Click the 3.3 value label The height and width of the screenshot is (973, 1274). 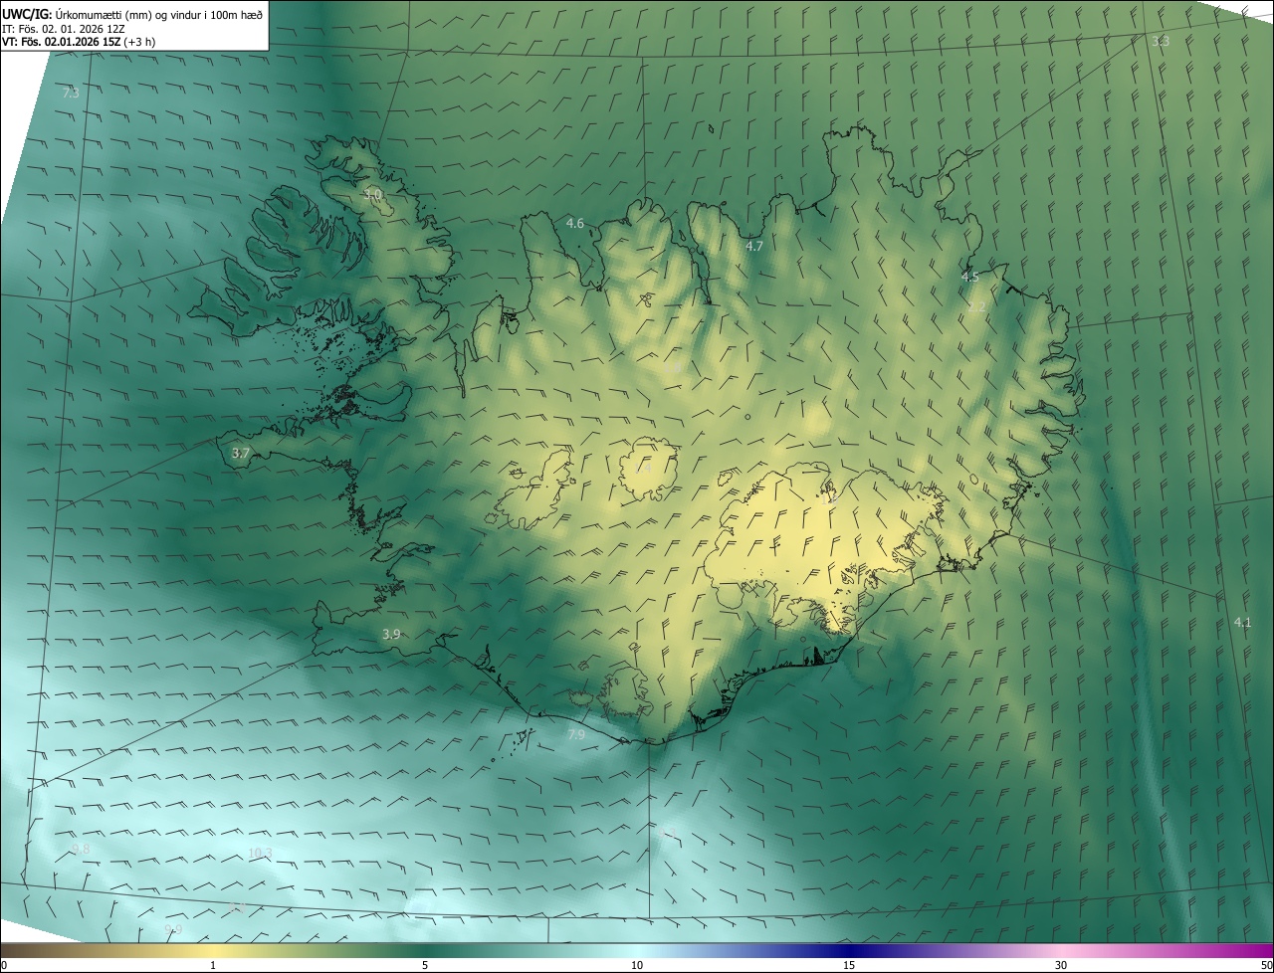pos(1161,41)
